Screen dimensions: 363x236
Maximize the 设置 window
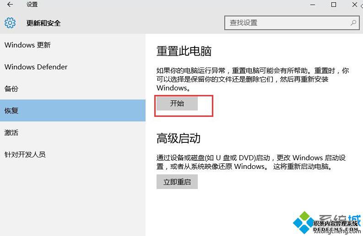coord(334,5)
